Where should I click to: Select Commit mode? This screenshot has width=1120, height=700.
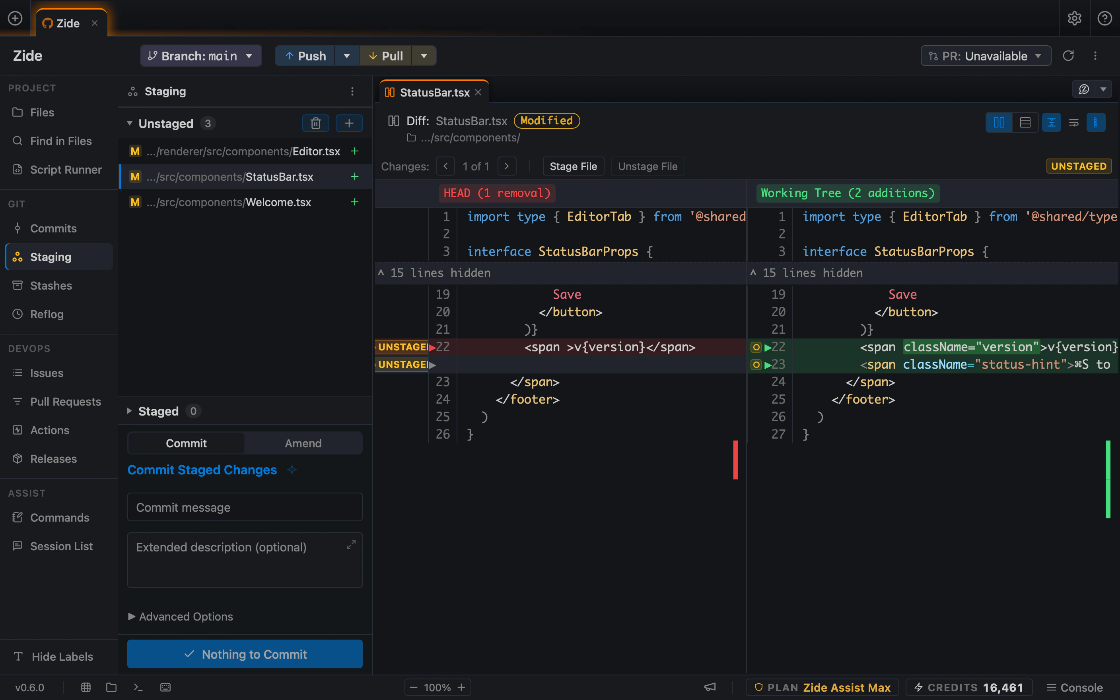pyautogui.click(x=186, y=443)
